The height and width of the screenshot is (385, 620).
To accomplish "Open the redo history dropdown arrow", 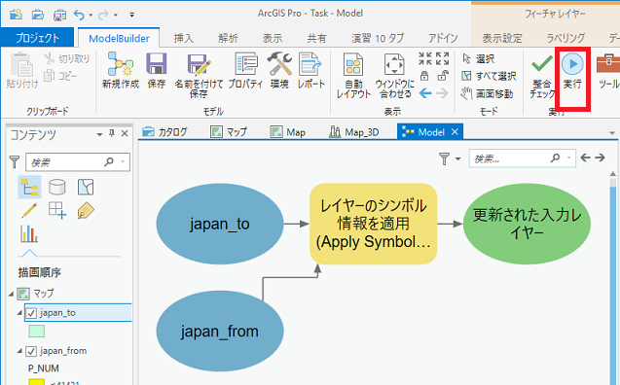I will 116,16.
